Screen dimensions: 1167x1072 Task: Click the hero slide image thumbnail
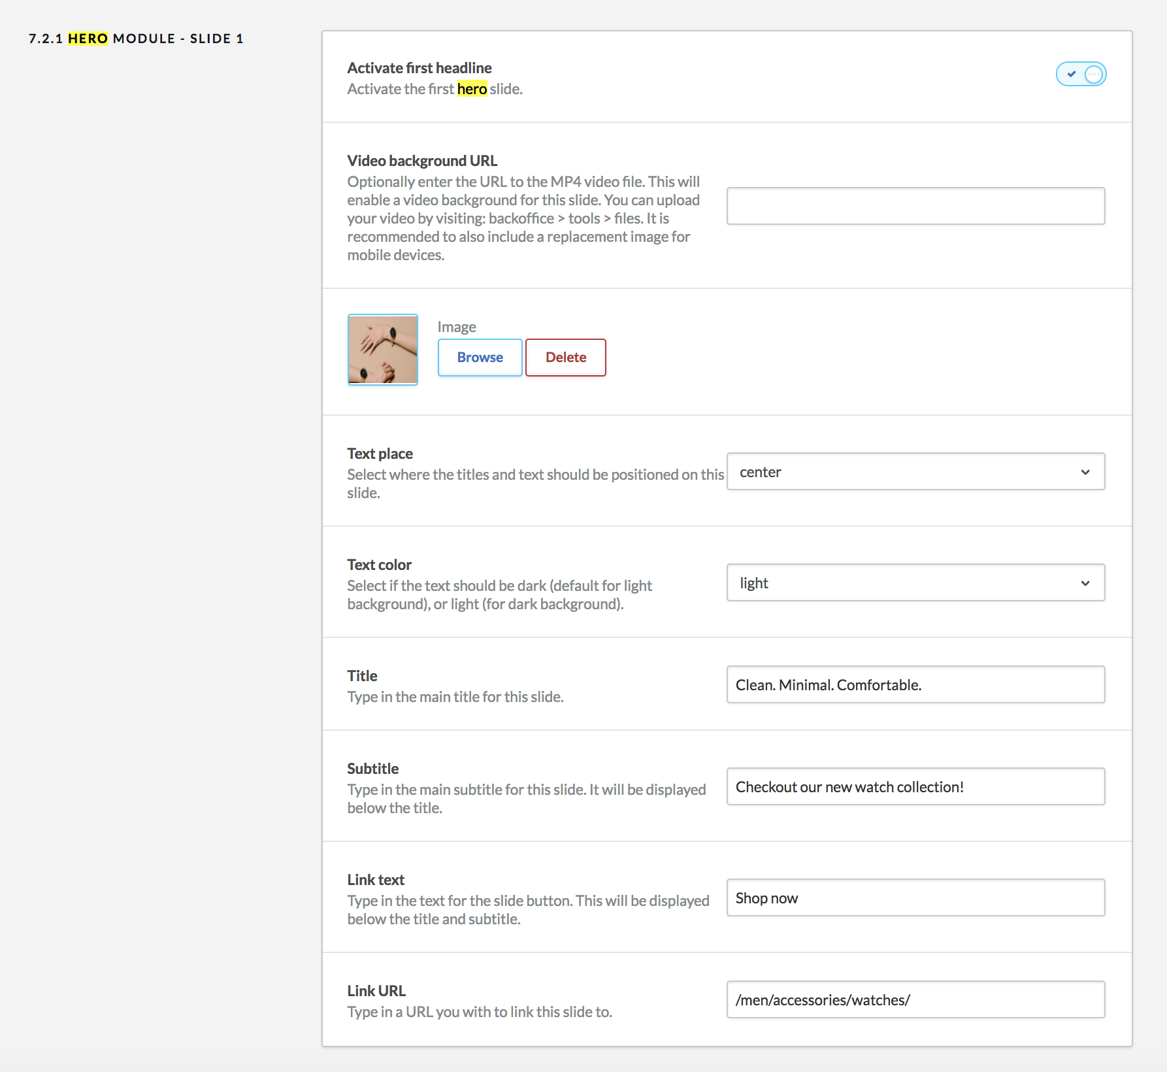[382, 350]
